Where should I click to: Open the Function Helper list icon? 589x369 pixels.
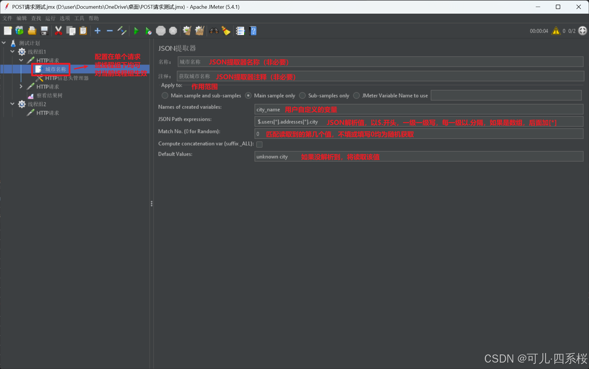pos(240,31)
